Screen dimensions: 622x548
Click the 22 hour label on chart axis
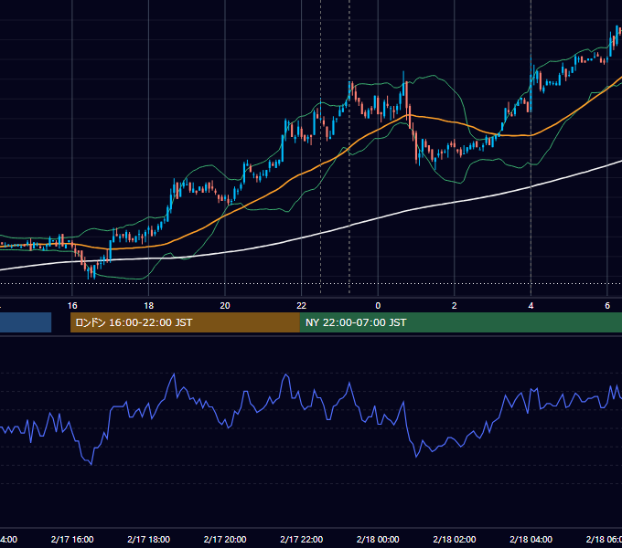302,306
